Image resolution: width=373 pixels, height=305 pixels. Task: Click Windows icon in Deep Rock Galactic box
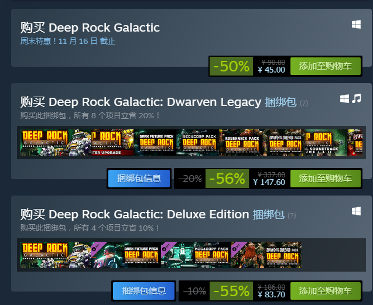click(x=356, y=25)
